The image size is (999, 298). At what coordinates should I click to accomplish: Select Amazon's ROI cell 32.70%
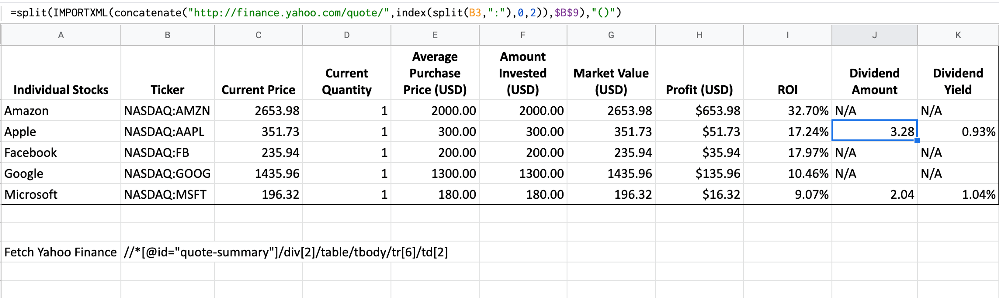[x=788, y=110]
